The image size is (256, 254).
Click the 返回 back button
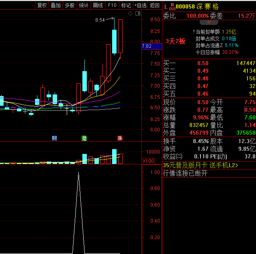click(x=155, y=5)
